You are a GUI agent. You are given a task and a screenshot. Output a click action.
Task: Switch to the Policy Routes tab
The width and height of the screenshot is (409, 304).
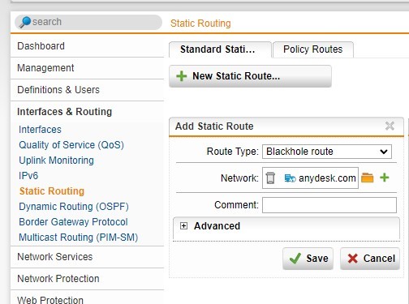(313, 49)
